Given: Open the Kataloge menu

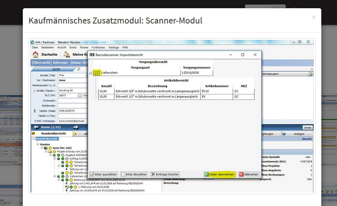Looking at the screenshot, I should point(113,47).
